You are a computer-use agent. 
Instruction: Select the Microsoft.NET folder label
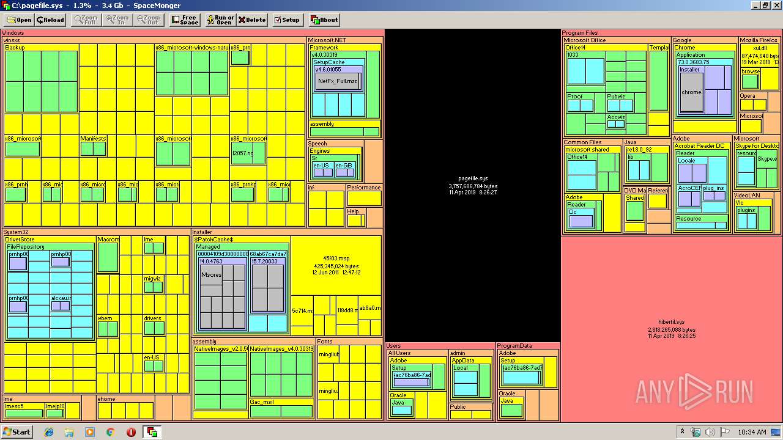(327, 40)
